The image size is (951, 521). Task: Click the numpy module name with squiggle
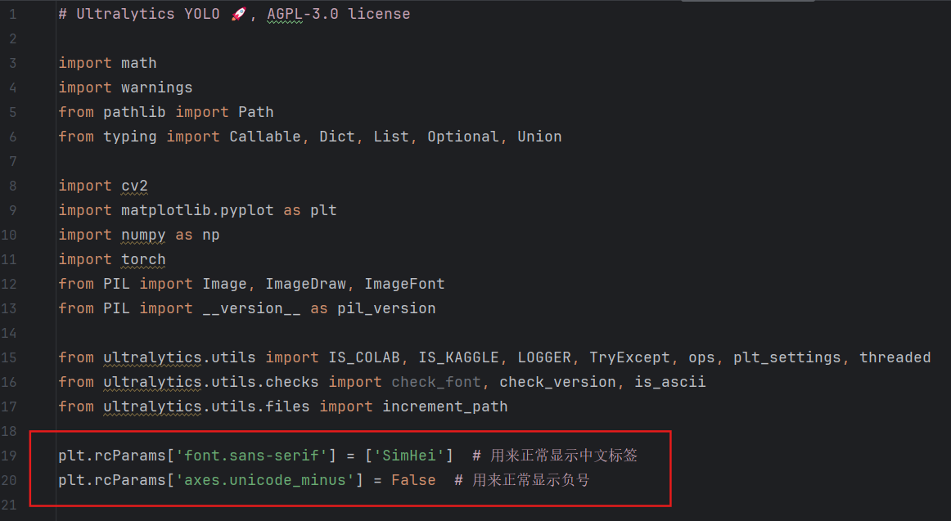tap(143, 235)
